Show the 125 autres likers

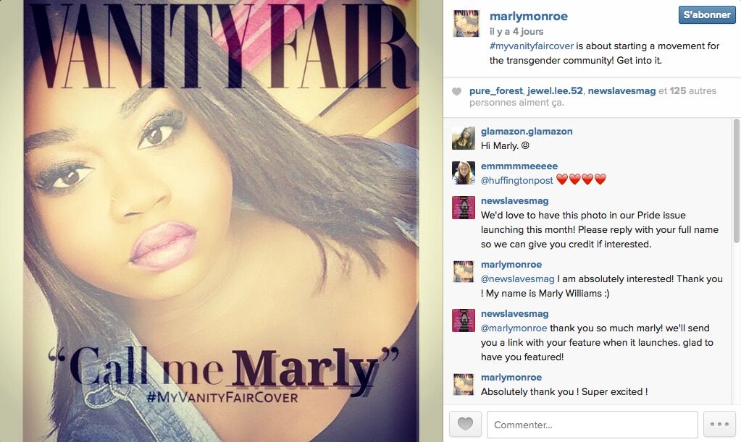pyautogui.click(x=692, y=90)
